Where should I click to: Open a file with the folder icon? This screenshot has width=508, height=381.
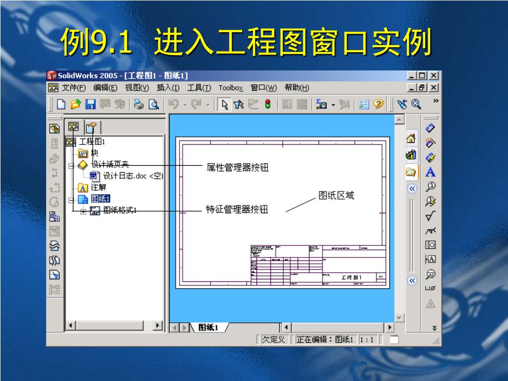(x=76, y=104)
